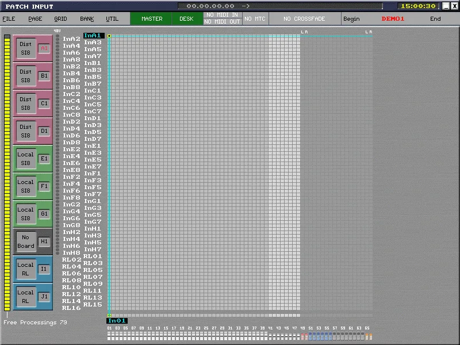
Task: Toggle NO MIDI IN indicator
Action: pyautogui.click(x=223, y=15)
